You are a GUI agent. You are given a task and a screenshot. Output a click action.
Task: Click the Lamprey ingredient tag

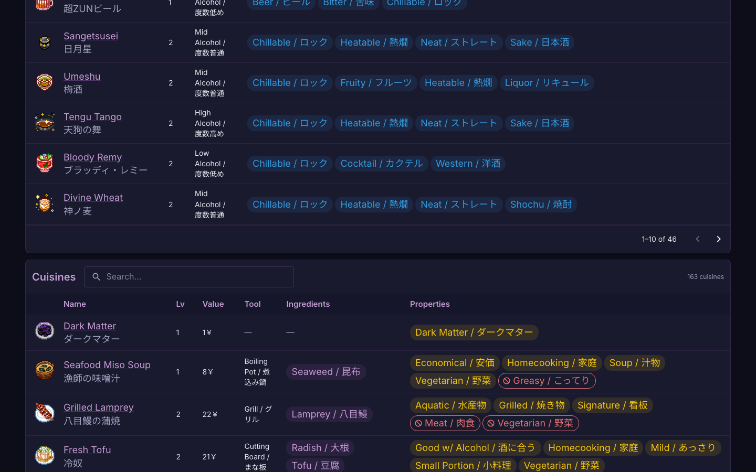click(x=330, y=414)
